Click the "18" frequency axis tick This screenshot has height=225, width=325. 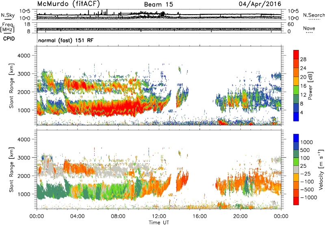[27, 24]
